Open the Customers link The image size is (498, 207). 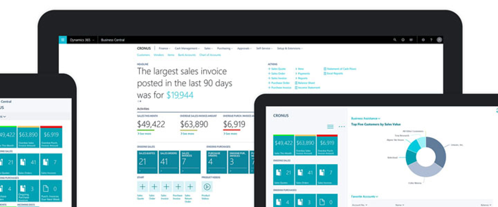tap(143, 55)
